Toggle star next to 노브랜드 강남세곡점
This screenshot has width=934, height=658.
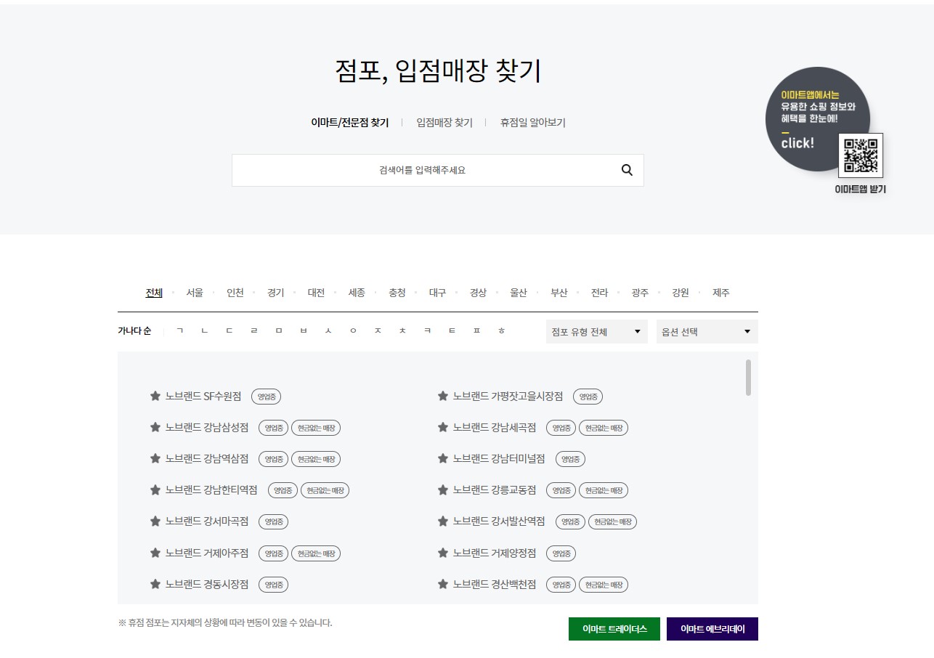pyautogui.click(x=442, y=427)
